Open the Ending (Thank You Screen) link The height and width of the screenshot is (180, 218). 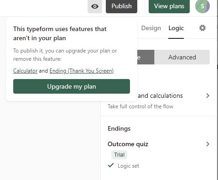pyautogui.click(x=82, y=71)
